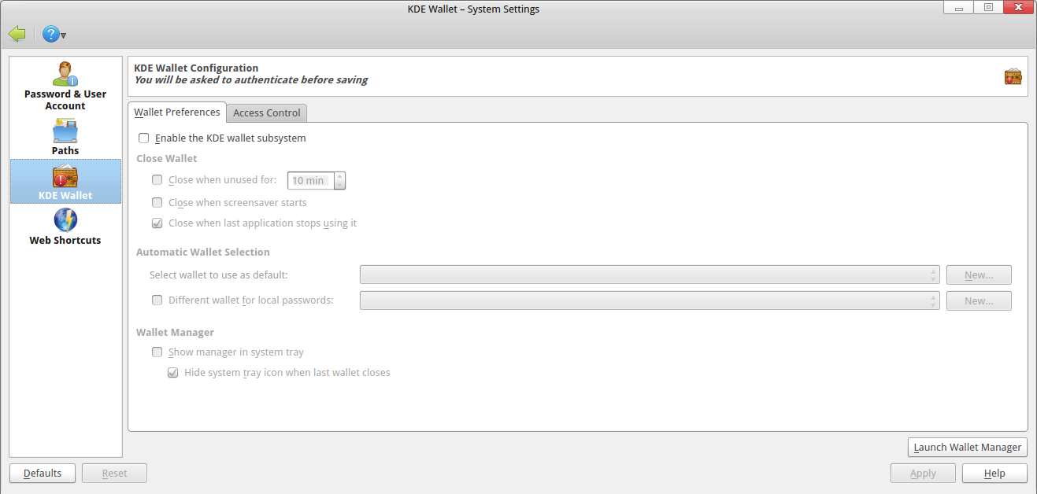Screen dimensions: 1037x494
Task: Expand the dropdown arrow beside help icon
Action: tap(64, 35)
